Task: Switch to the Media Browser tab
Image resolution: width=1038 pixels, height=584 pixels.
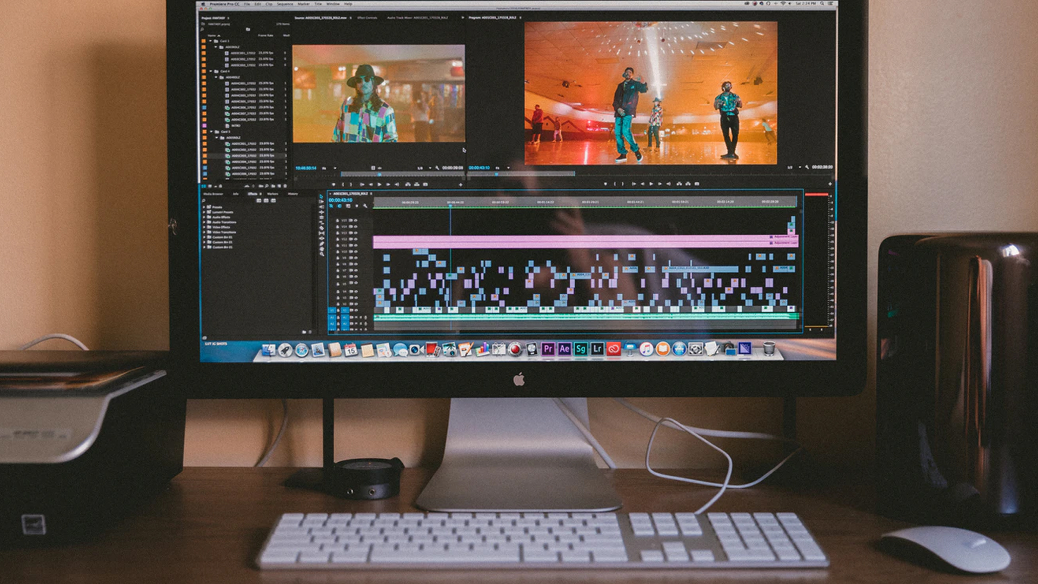Action: click(x=213, y=194)
